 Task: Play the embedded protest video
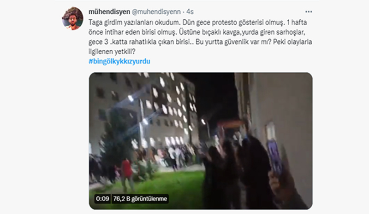click(201, 141)
